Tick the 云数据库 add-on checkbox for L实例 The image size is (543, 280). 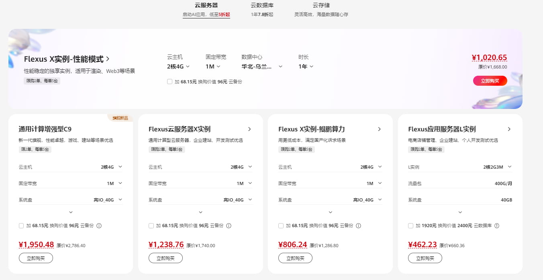410,226
